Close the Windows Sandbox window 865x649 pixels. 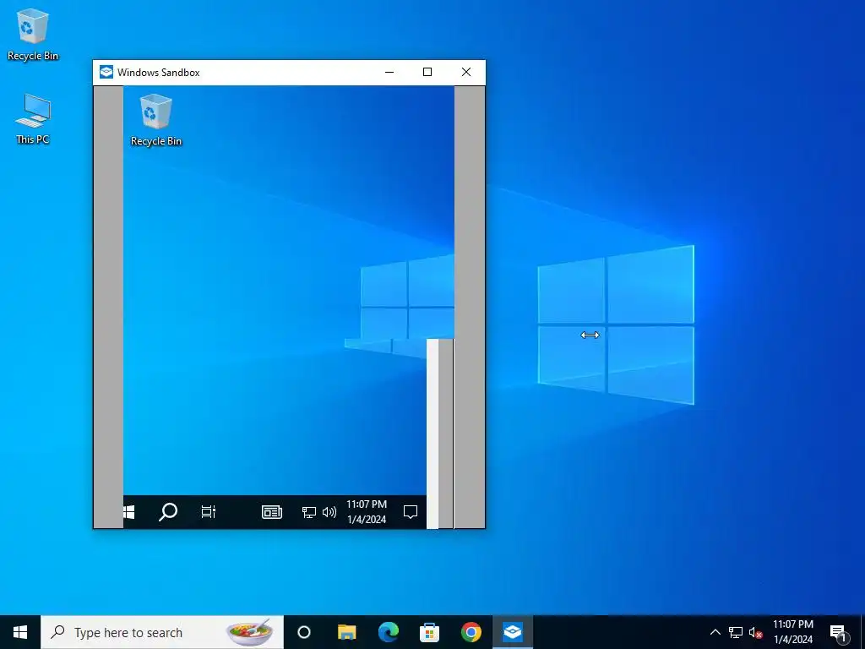pyautogui.click(x=466, y=73)
